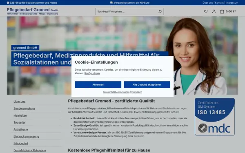Click heading Pflegebedarf Gromed - zertifizierte Qualität

click(x=111, y=101)
